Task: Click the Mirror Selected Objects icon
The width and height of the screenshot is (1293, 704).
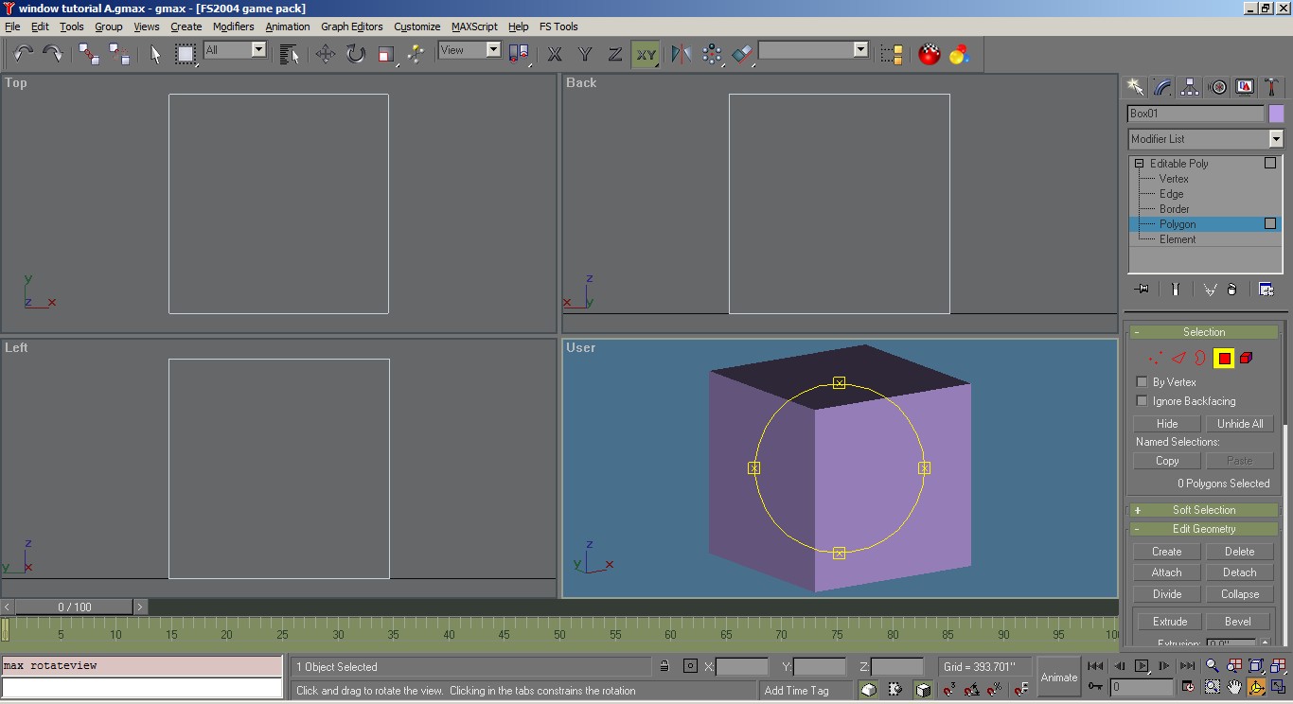Action: pyautogui.click(x=681, y=54)
